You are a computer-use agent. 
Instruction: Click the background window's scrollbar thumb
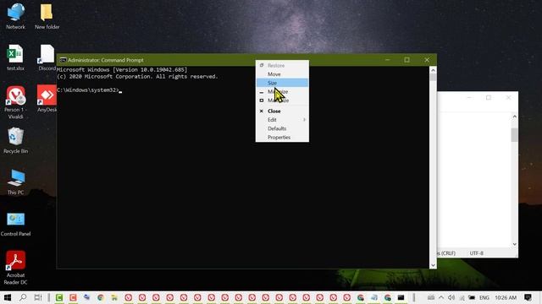point(514,135)
